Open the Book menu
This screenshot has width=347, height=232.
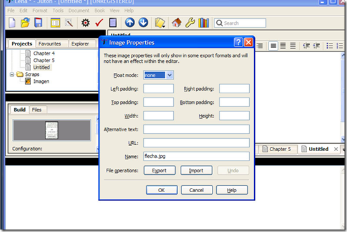point(100,11)
